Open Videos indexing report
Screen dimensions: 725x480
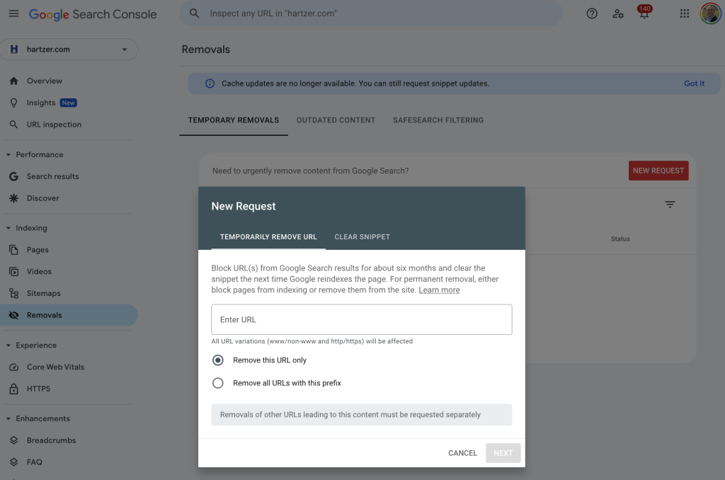tap(40, 271)
